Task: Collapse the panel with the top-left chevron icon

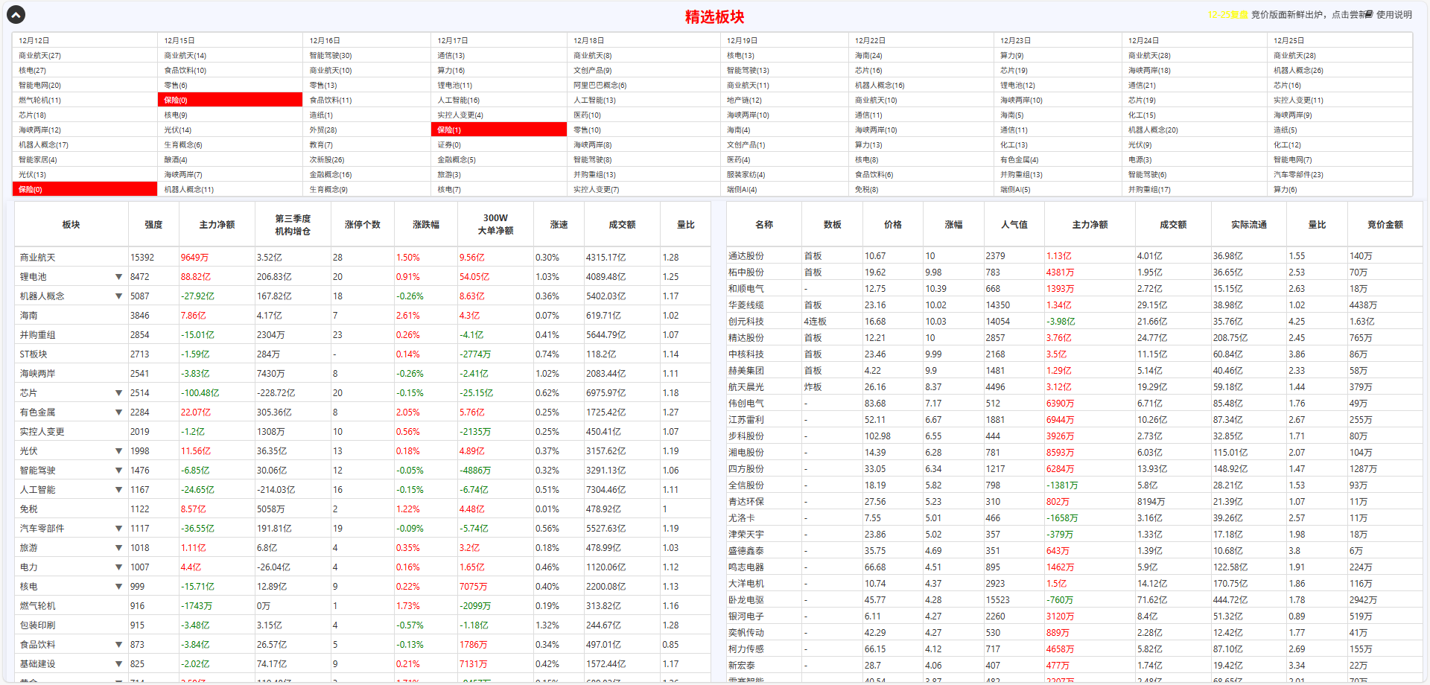Action: point(16,14)
